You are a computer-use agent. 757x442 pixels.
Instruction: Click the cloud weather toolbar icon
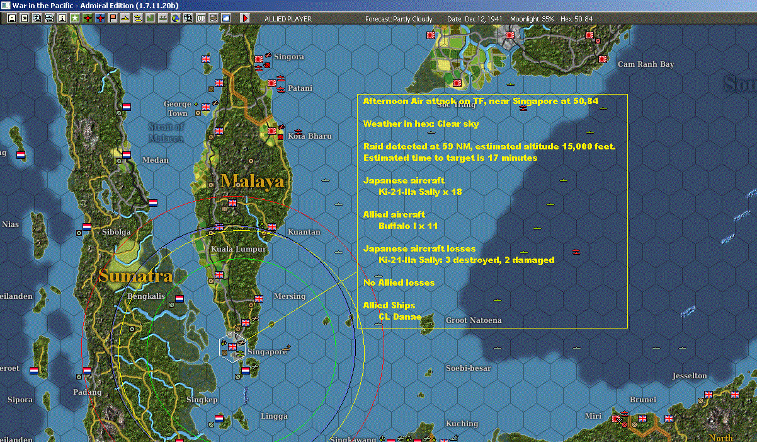pyautogui.click(x=226, y=18)
